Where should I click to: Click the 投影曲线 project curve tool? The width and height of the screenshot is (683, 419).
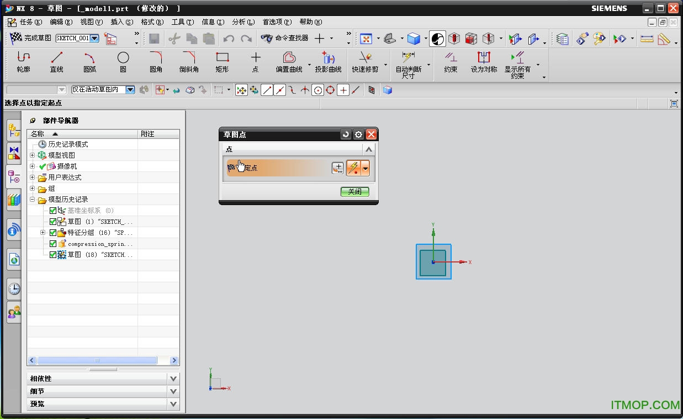(328, 62)
